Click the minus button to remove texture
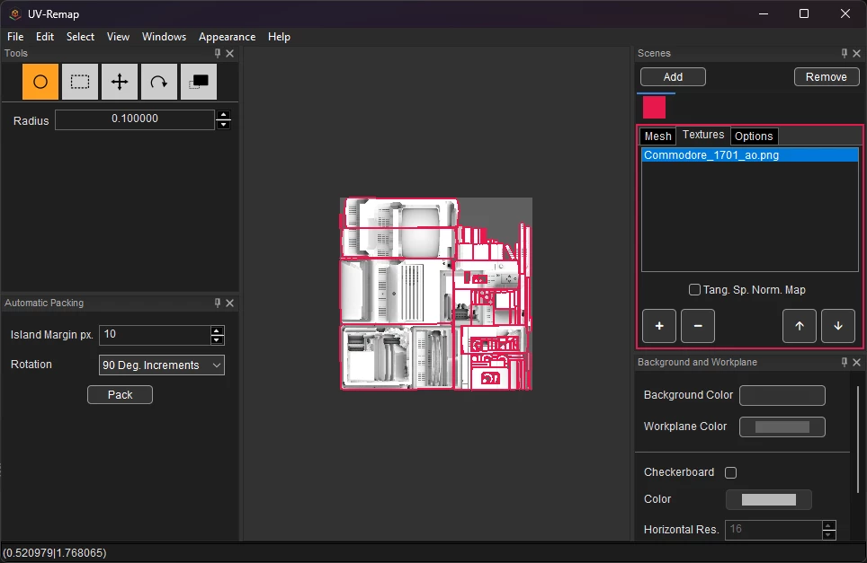Viewport: 867px width, 563px height. pos(698,326)
